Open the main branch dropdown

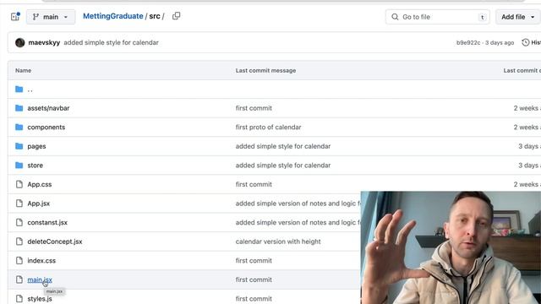[x=51, y=17]
